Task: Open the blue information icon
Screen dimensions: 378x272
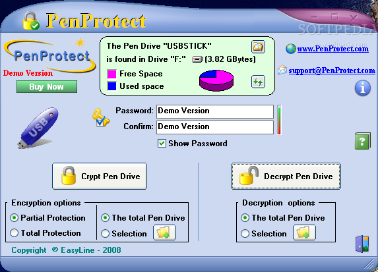Action: 362,88
